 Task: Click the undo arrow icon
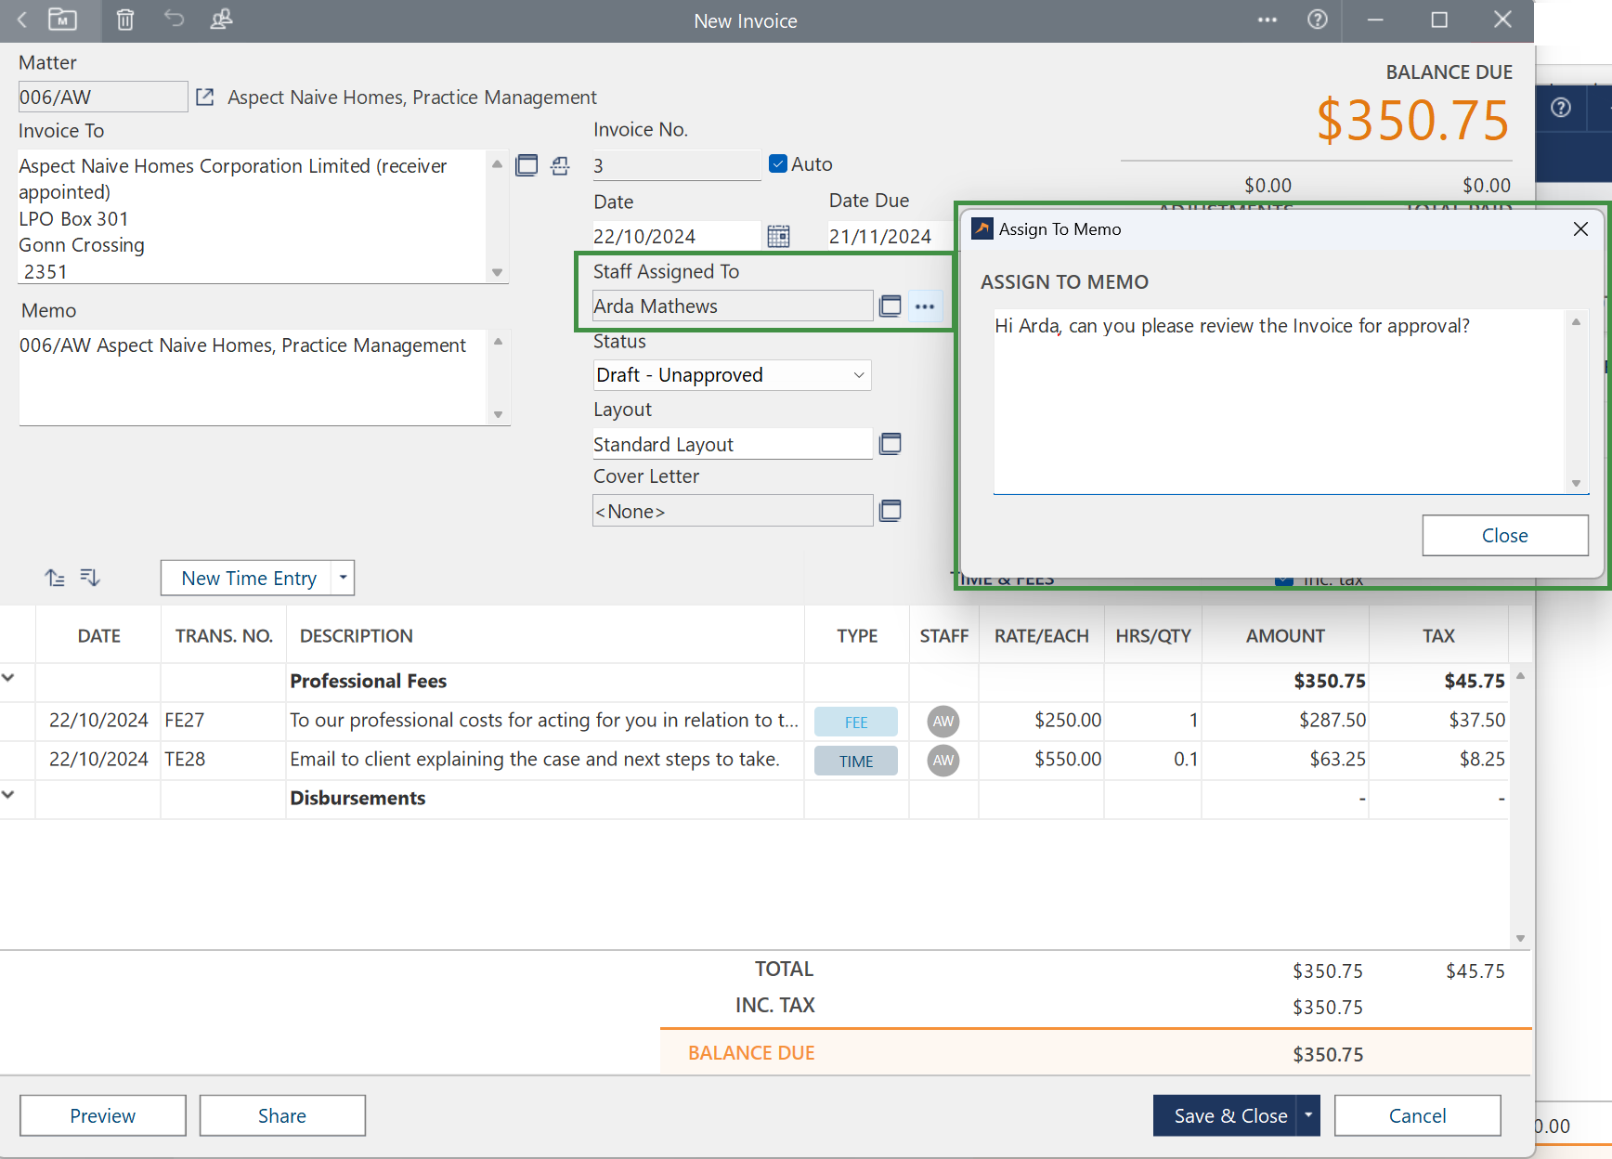tap(174, 20)
